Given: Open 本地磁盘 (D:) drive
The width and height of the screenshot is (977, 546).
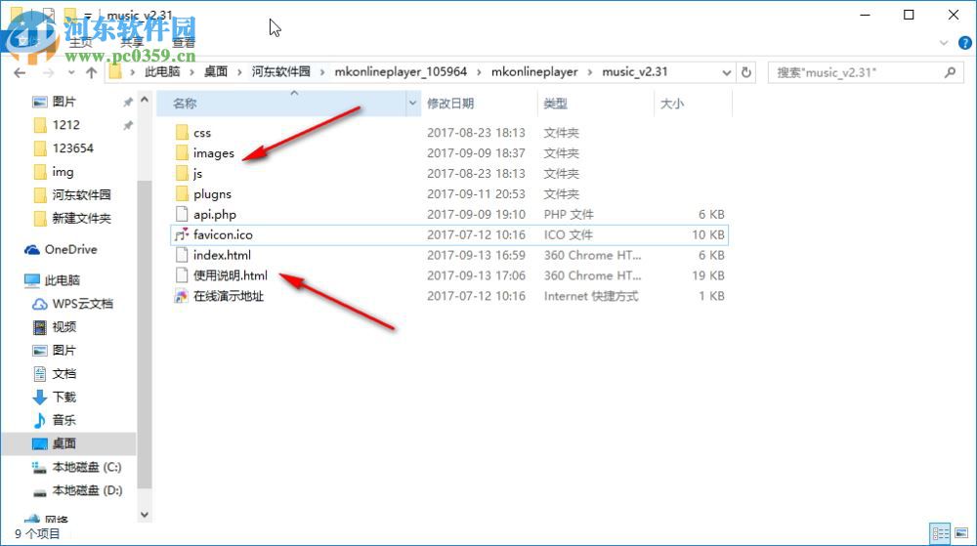Looking at the screenshot, I should (76, 490).
